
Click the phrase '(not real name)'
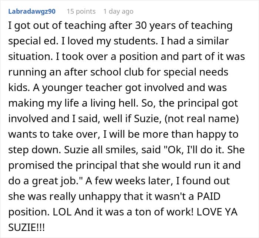tap(202, 119)
